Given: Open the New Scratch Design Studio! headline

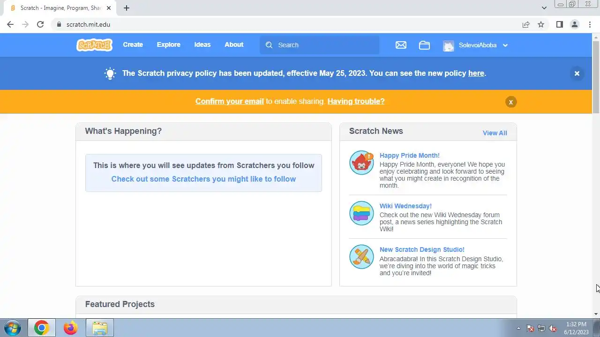Looking at the screenshot, I should (x=422, y=249).
